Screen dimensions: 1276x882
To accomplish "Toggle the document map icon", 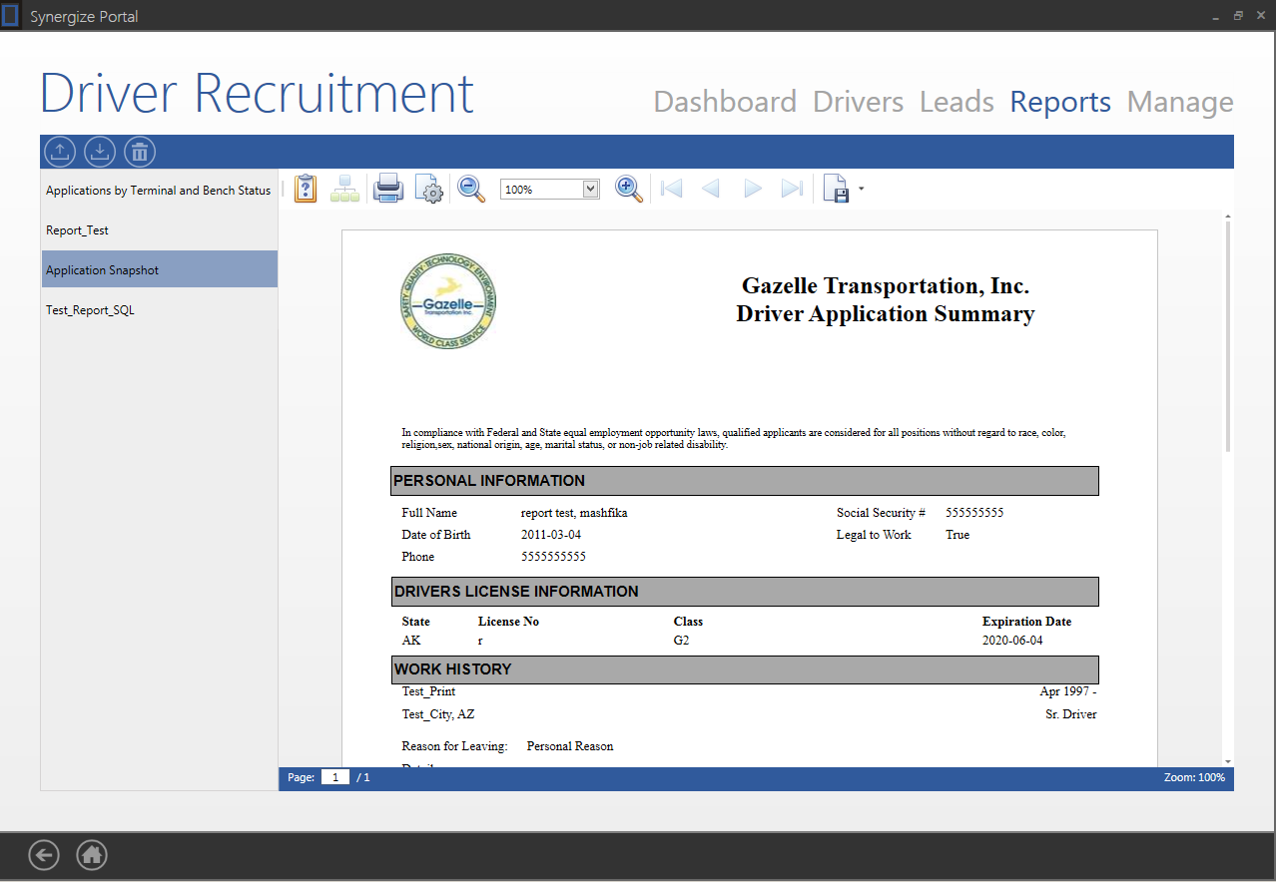I will pyautogui.click(x=345, y=189).
